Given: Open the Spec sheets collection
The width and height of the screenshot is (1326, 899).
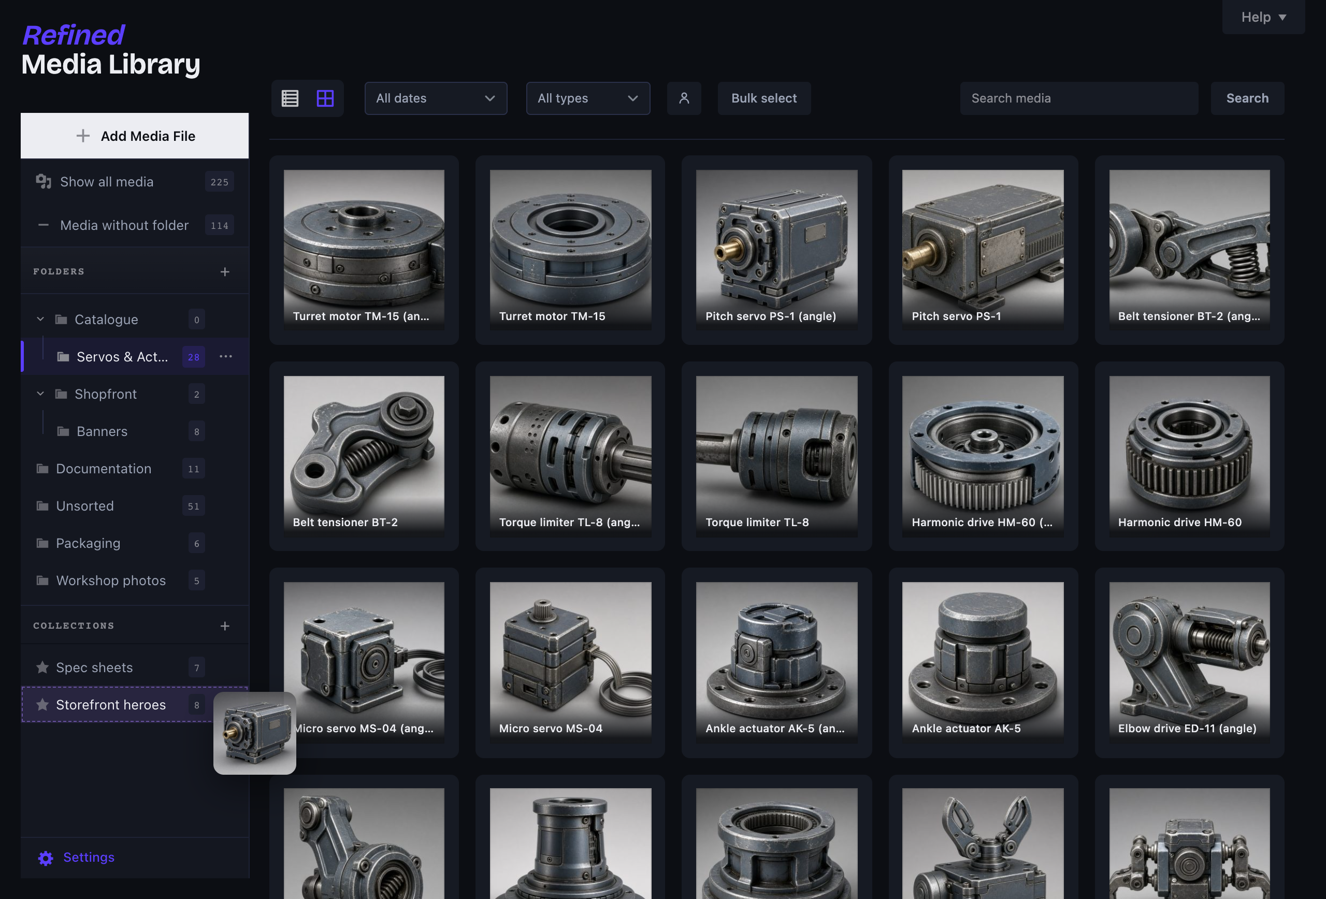Looking at the screenshot, I should (x=135, y=668).
